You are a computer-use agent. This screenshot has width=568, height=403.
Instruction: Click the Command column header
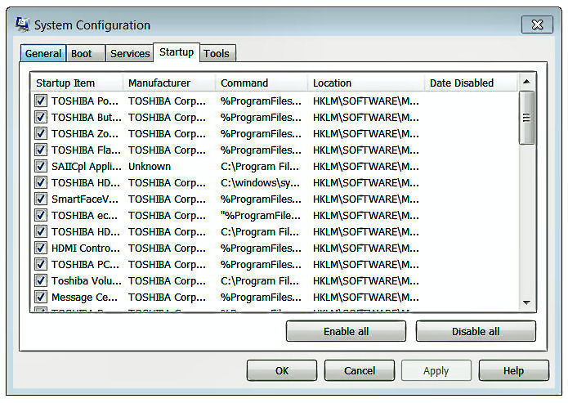point(262,83)
